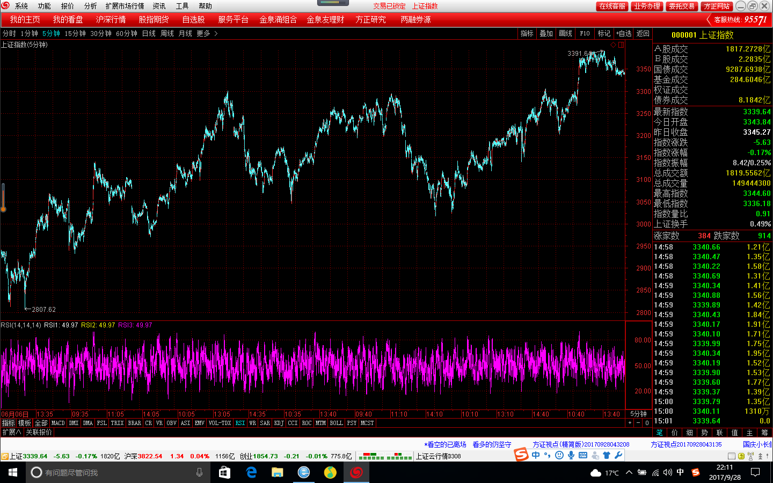Click the red diamond icon above the chart
Viewport: 773px width, 483px height.
614,45
